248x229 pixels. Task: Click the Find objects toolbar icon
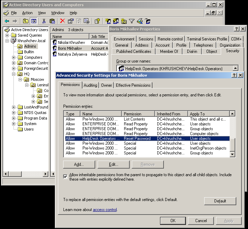tap(140, 21)
